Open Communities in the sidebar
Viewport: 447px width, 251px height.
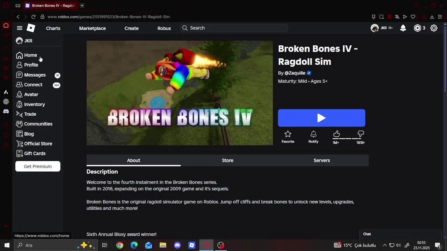[38, 124]
